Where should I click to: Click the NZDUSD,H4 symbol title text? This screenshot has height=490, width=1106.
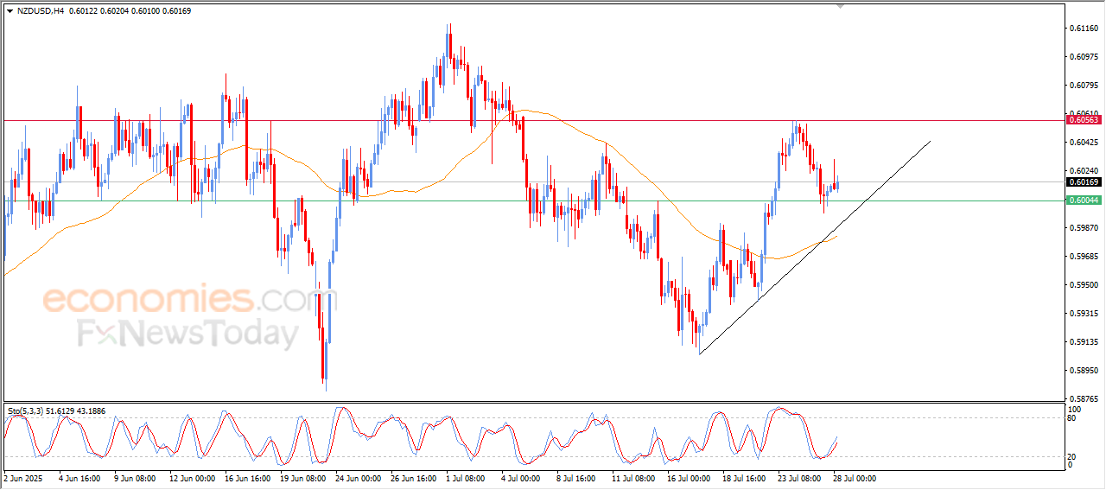[40, 11]
